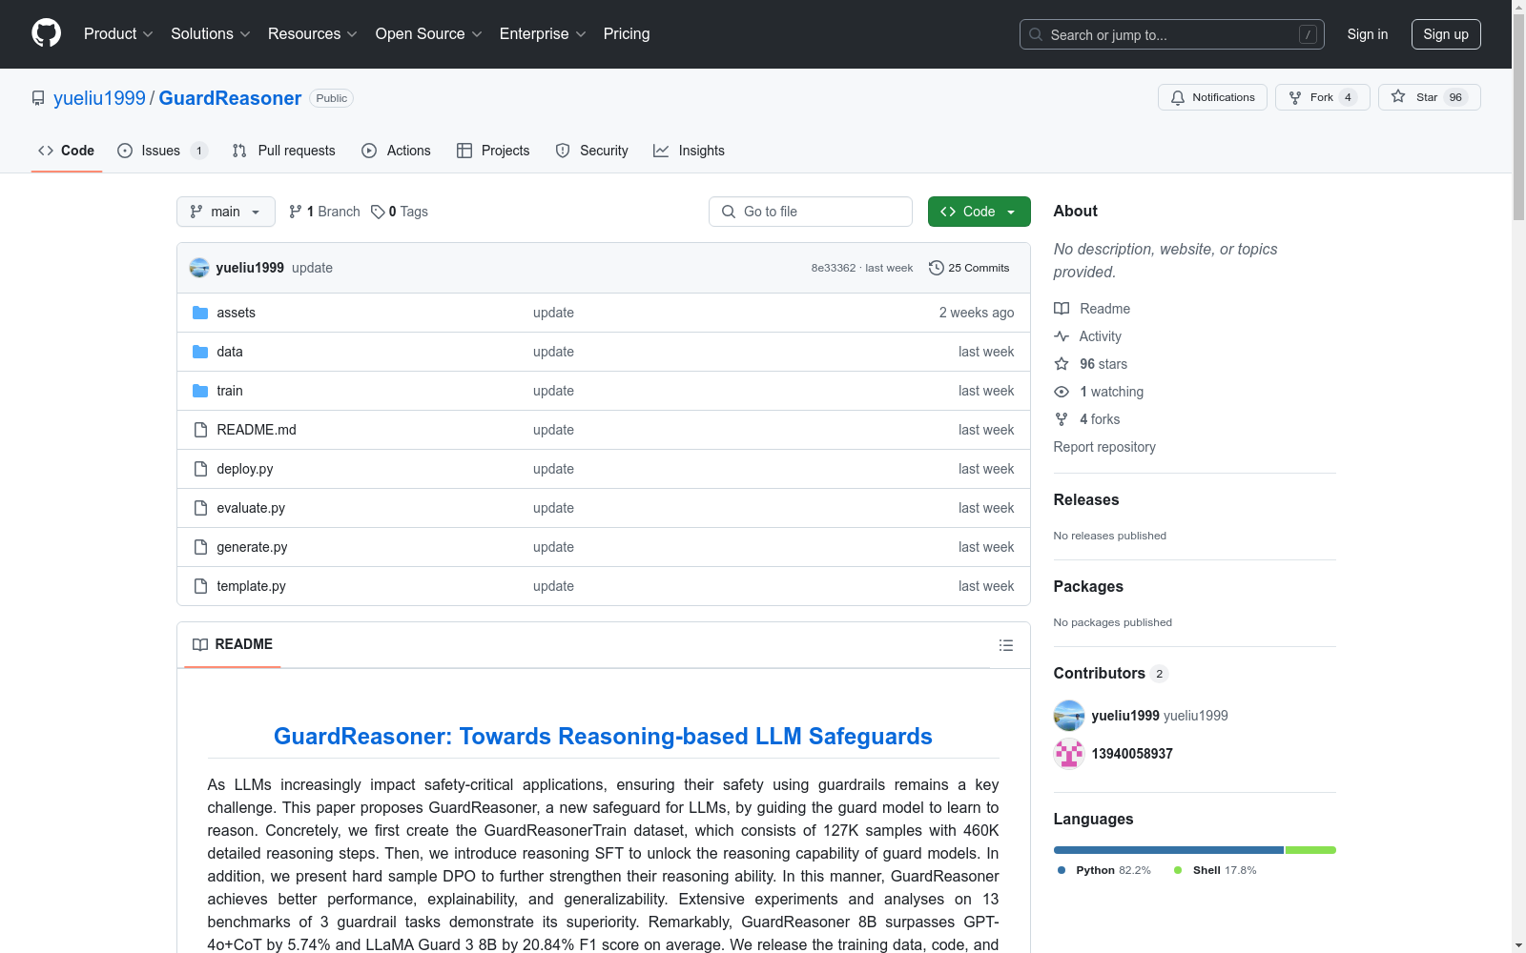Viewport: 1526px width, 953px height.
Task: Switch to the Insights tab
Action: point(690,151)
